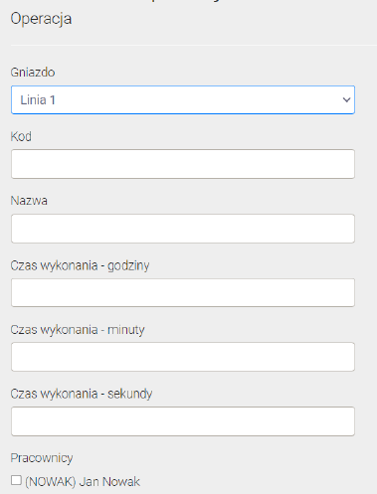
Task: Focus the Nazwa input field
Action: (x=183, y=229)
